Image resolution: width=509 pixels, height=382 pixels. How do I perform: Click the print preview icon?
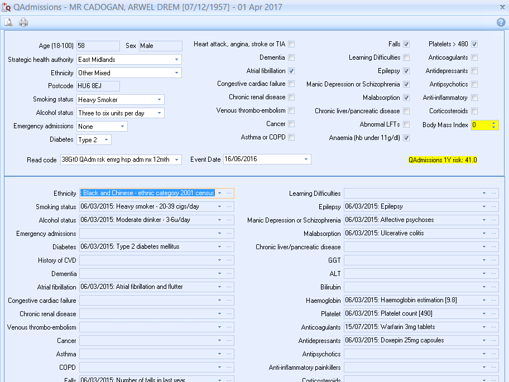pos(8,22)
